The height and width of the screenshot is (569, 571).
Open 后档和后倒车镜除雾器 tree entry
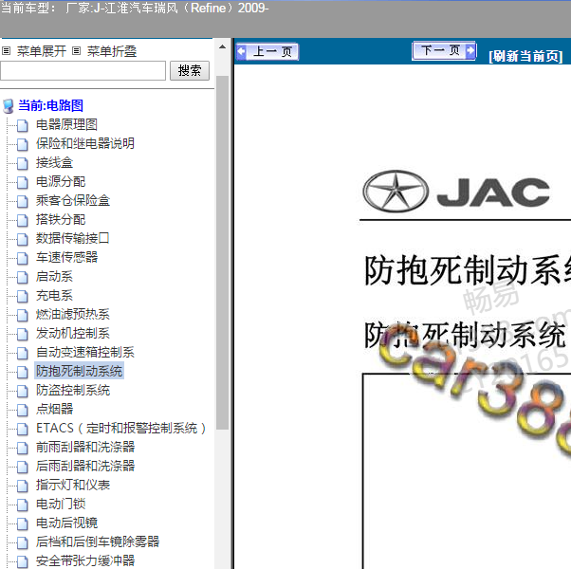pyautogui.click(x=98, y=541)
